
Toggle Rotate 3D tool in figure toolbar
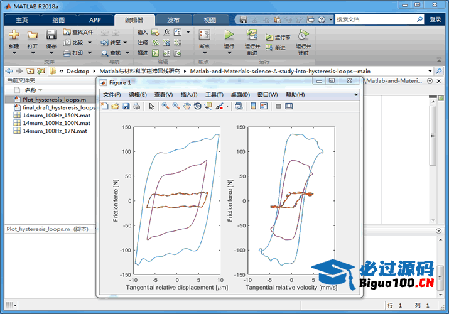click(197, 106)
